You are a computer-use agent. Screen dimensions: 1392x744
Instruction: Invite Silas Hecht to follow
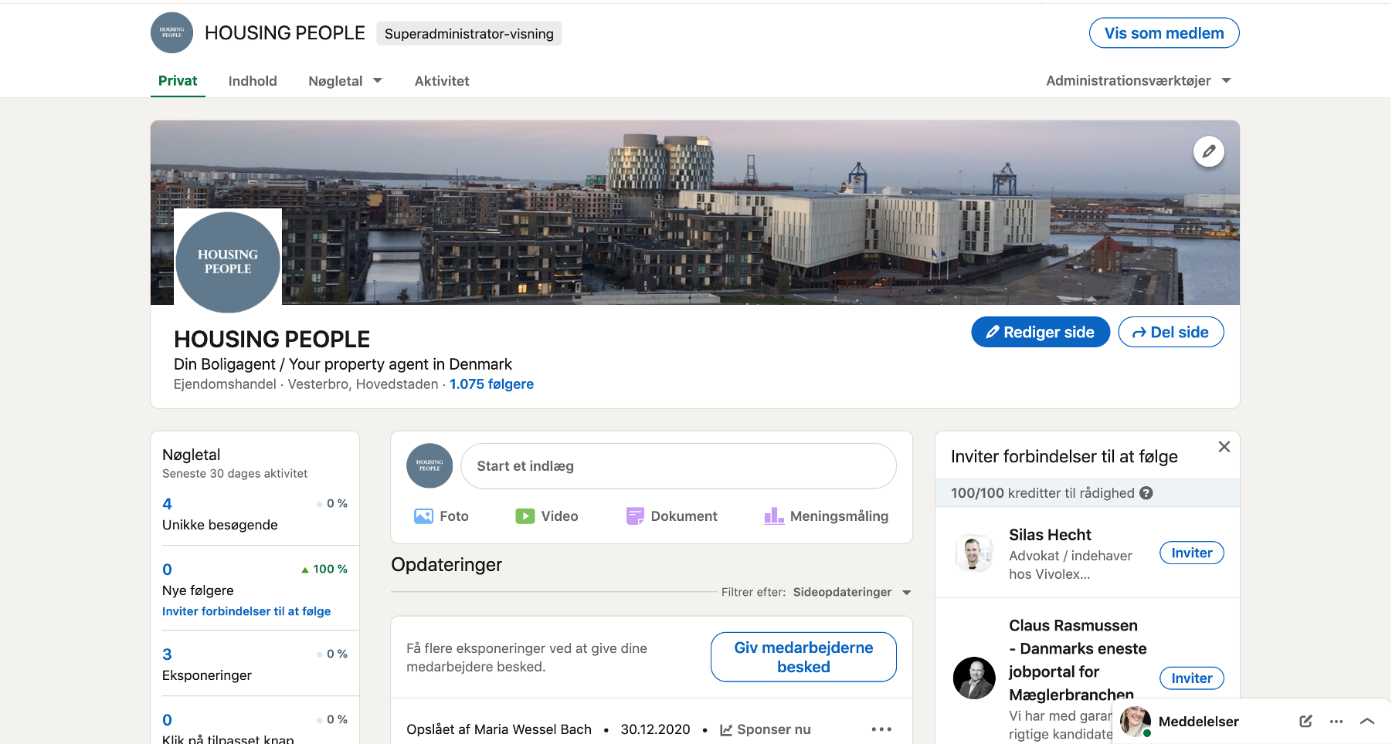[1191, 553]
